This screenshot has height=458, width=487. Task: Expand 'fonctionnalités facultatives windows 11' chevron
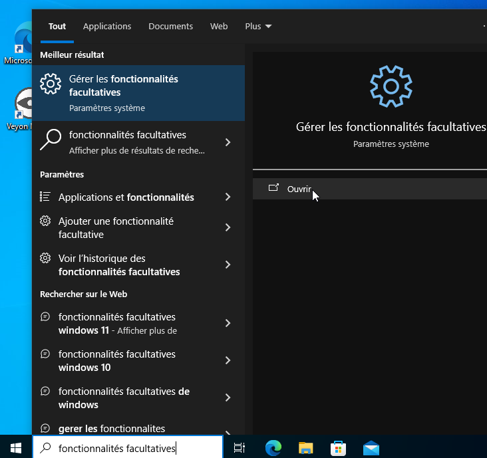click(x=228, y=323)
